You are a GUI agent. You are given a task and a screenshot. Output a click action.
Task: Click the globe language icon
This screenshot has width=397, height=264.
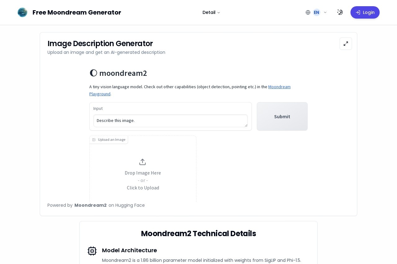tap(308, 12)
